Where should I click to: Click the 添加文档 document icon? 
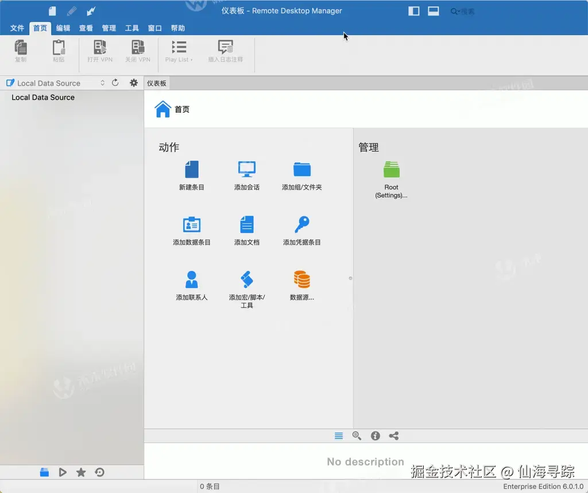[247, 224]
